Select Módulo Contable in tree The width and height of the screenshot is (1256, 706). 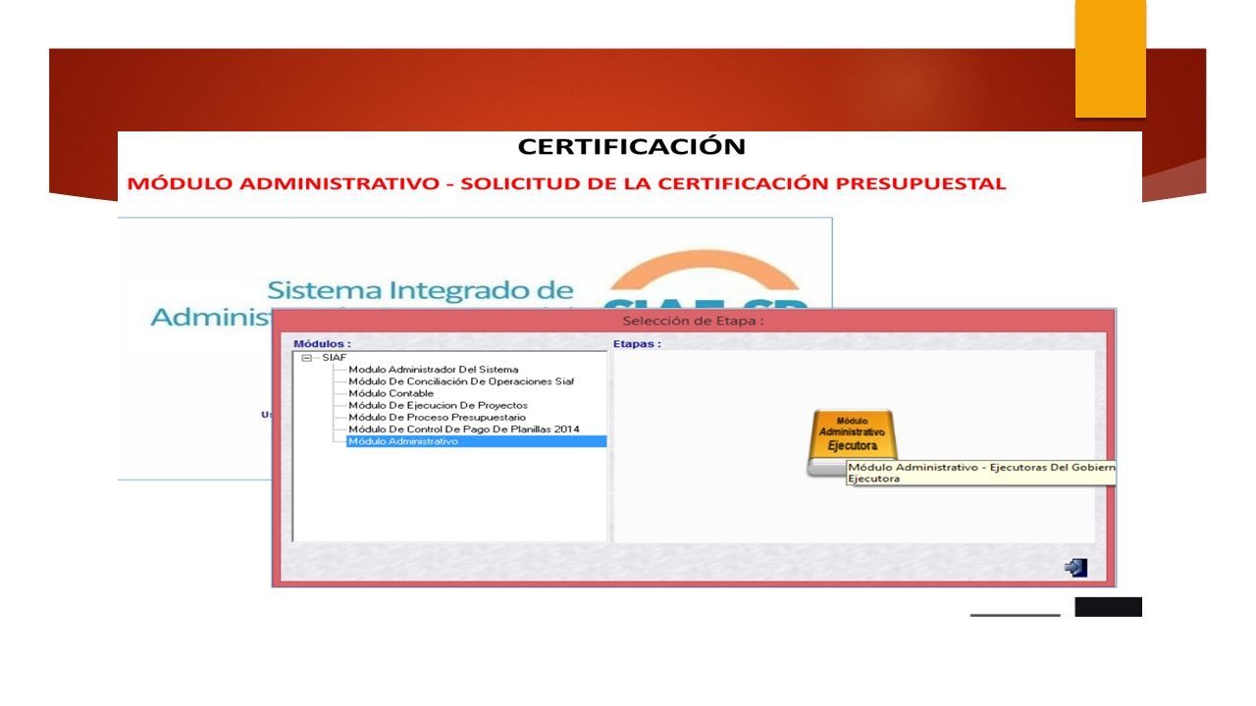(x=391, y=393)
